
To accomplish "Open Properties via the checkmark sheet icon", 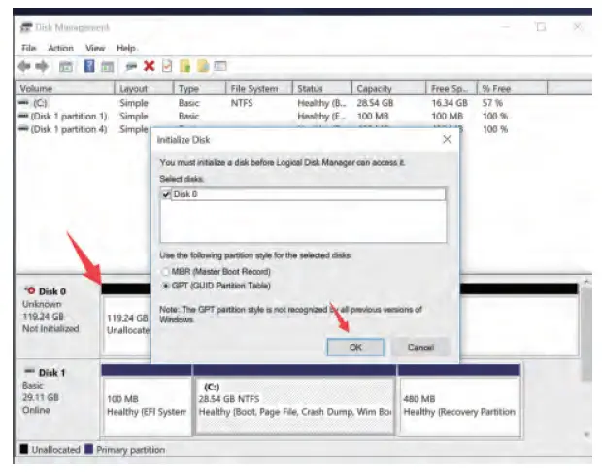I will coord(167,66).
